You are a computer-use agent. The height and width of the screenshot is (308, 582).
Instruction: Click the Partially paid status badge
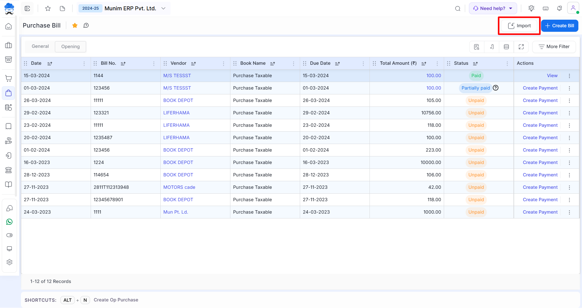point(476,88)
